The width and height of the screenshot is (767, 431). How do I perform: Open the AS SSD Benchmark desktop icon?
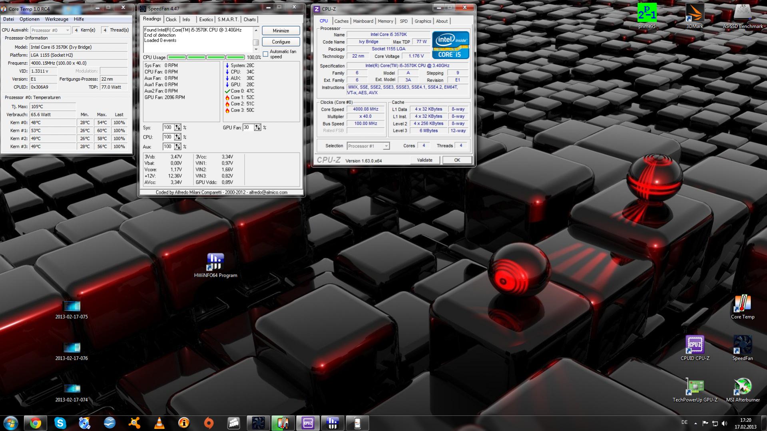click(743, 16)
